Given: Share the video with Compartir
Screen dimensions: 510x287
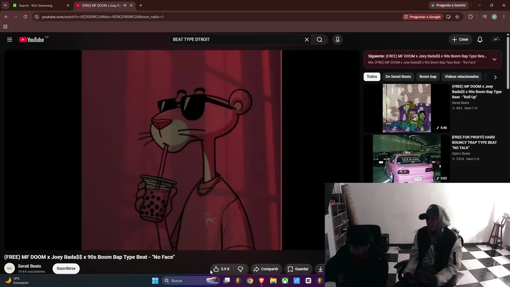Looking at the screenshot, I should pyautogui.click(x=266, y=269).
